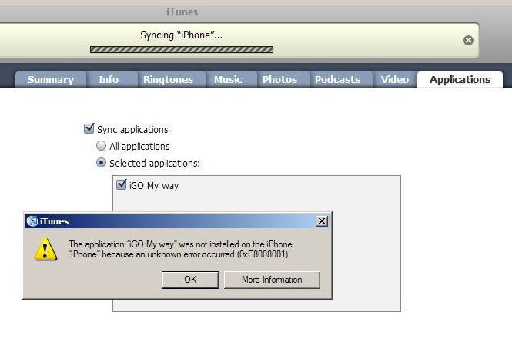Click the More Information button

(x=272, y=280)
